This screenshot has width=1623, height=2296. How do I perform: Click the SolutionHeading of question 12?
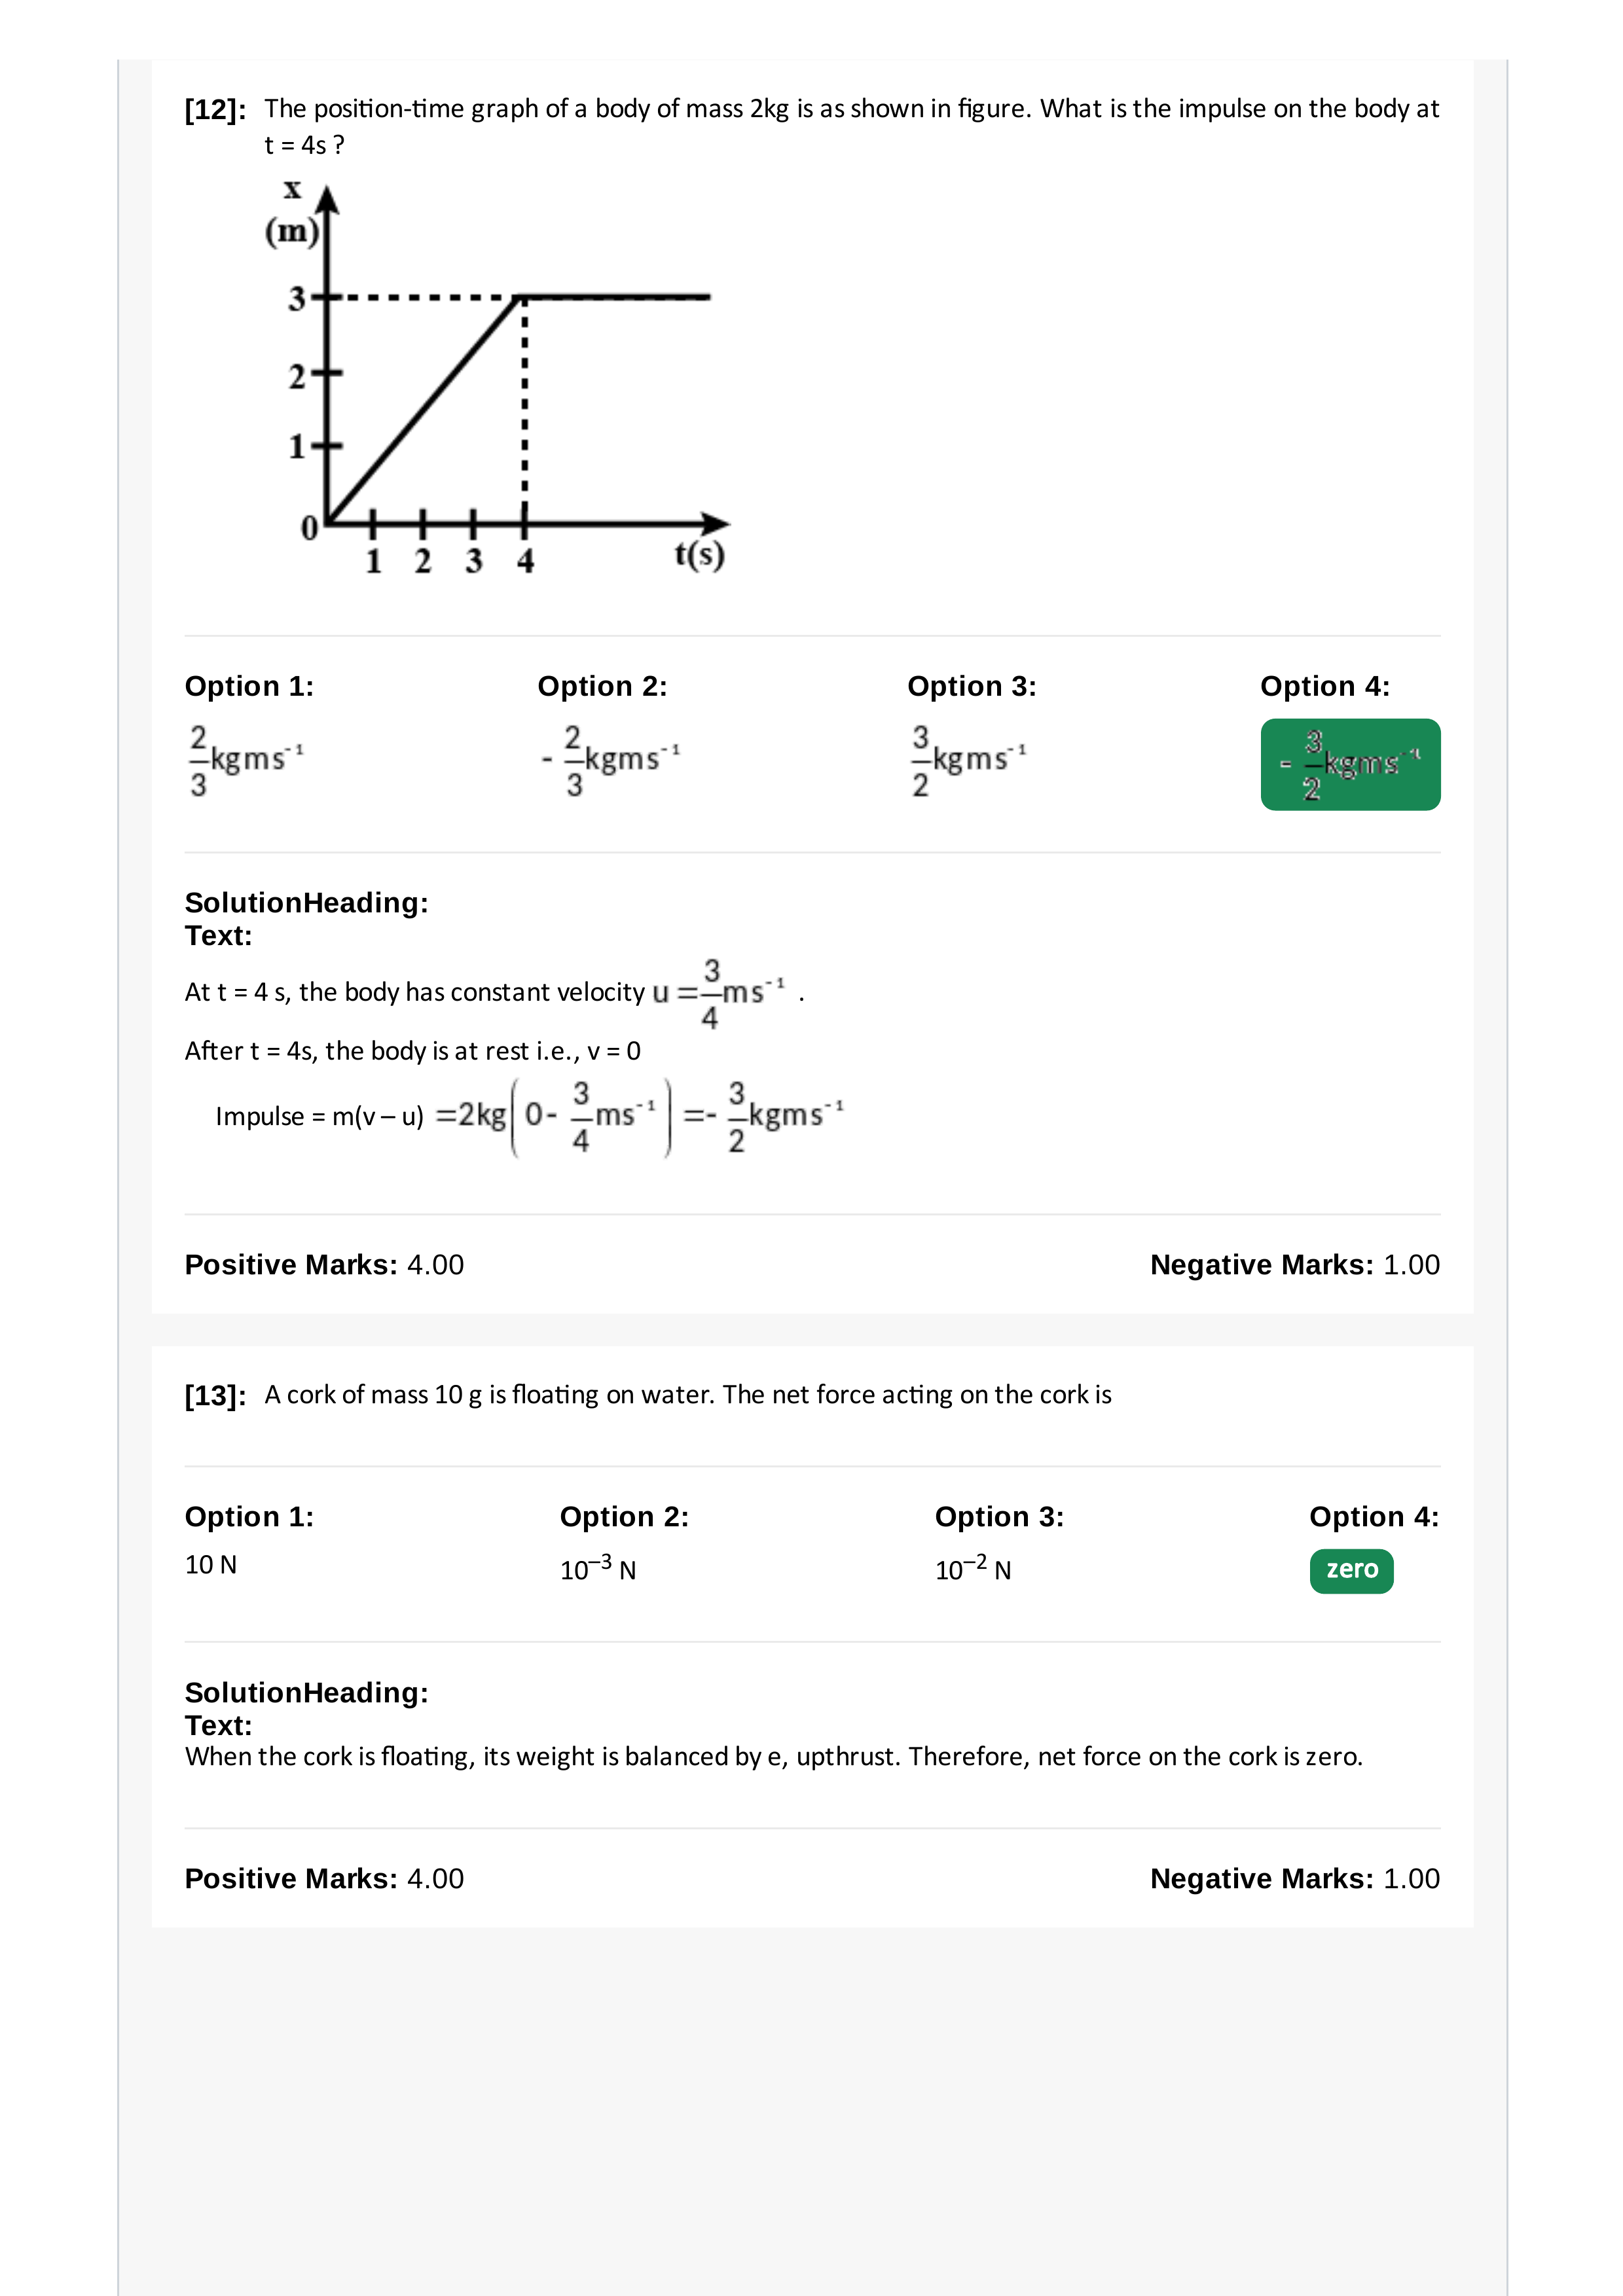[x=306, y=902]
